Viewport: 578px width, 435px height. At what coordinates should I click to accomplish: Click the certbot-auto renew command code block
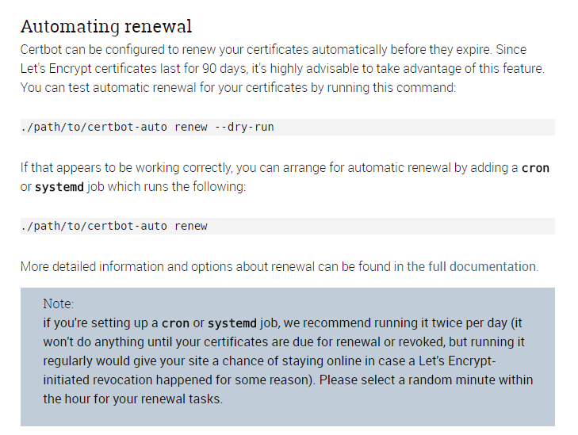point(288,226)
